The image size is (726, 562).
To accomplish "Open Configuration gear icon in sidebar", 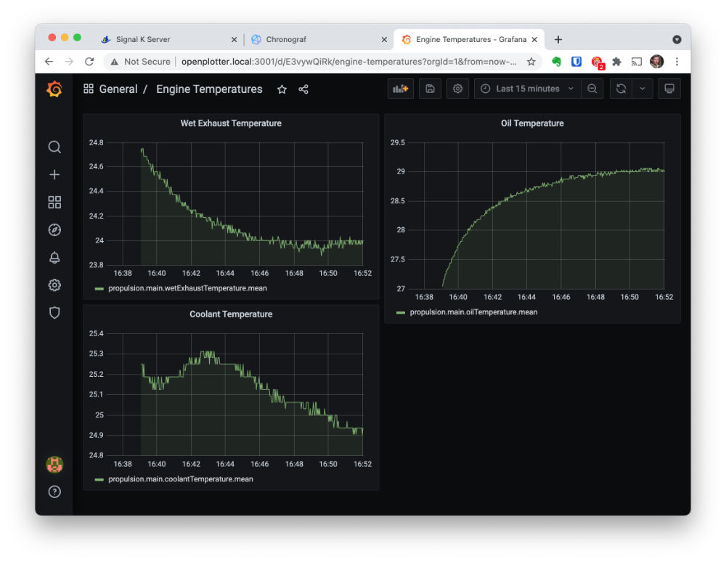I will (54, 285).
